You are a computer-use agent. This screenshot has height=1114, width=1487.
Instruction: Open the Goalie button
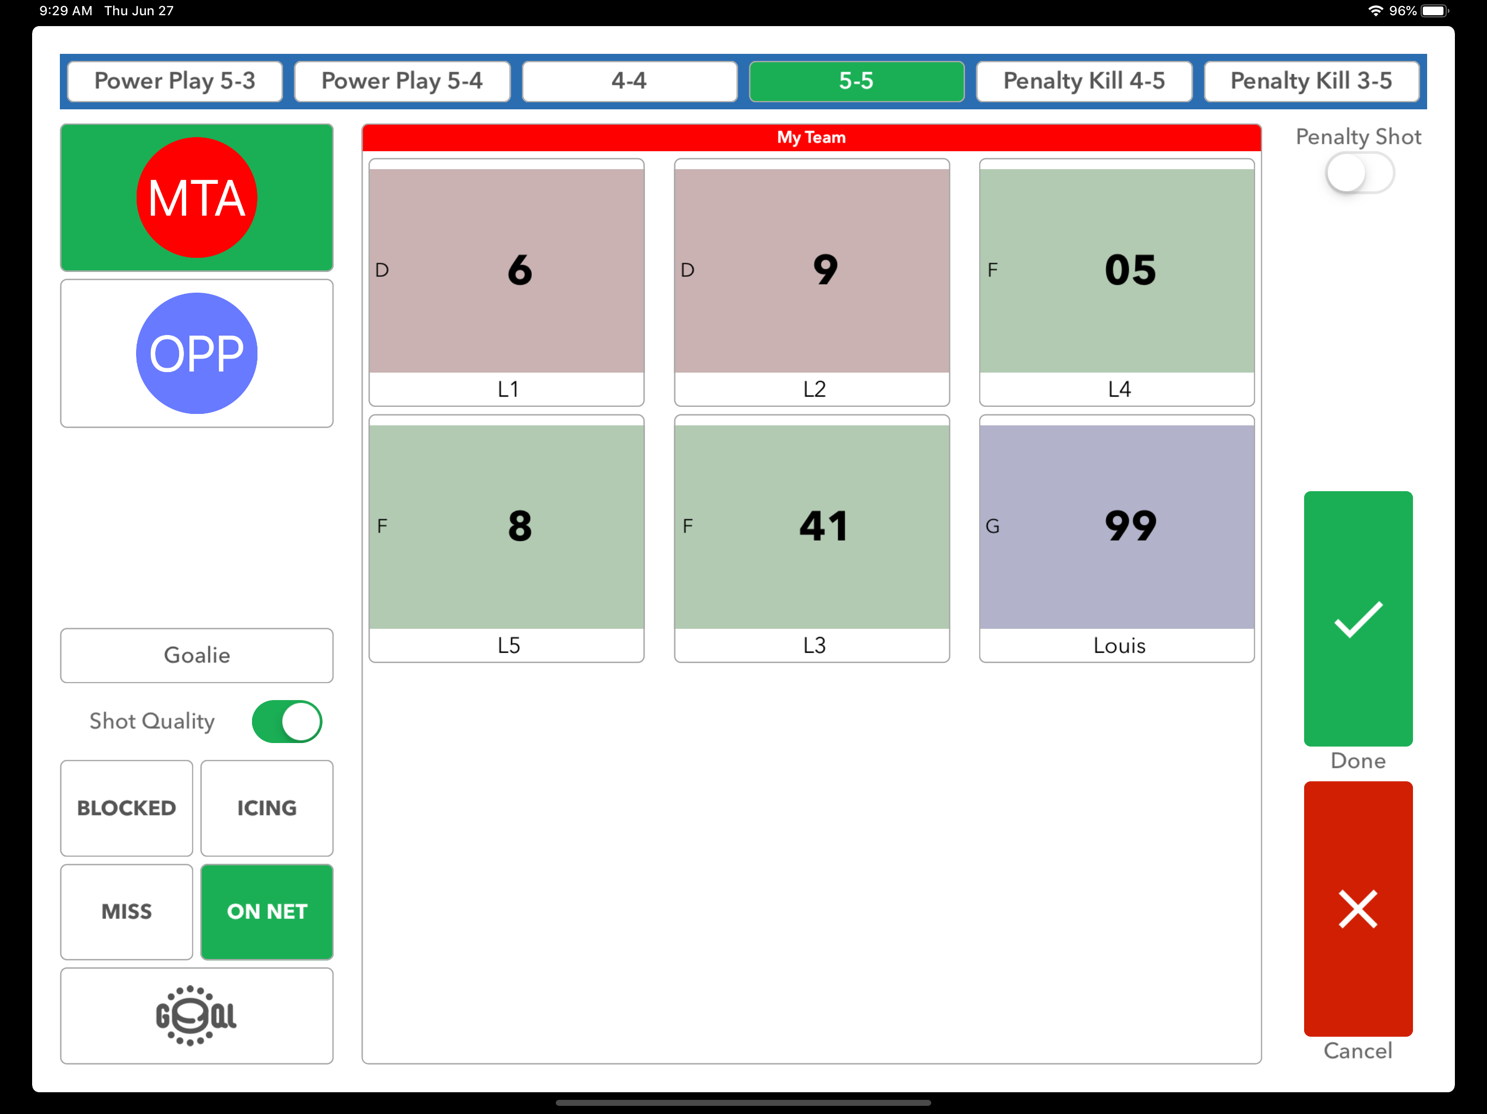(x=196, y=655)
